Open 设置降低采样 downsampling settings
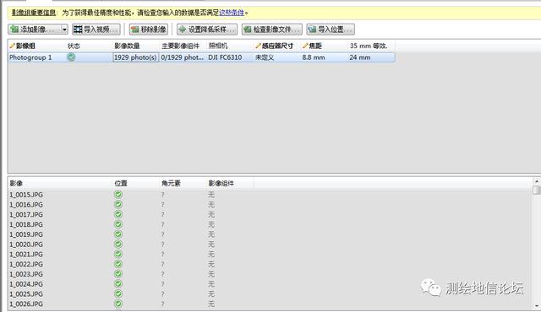This screenshot has height=312, width=541. tap(207, 30)
